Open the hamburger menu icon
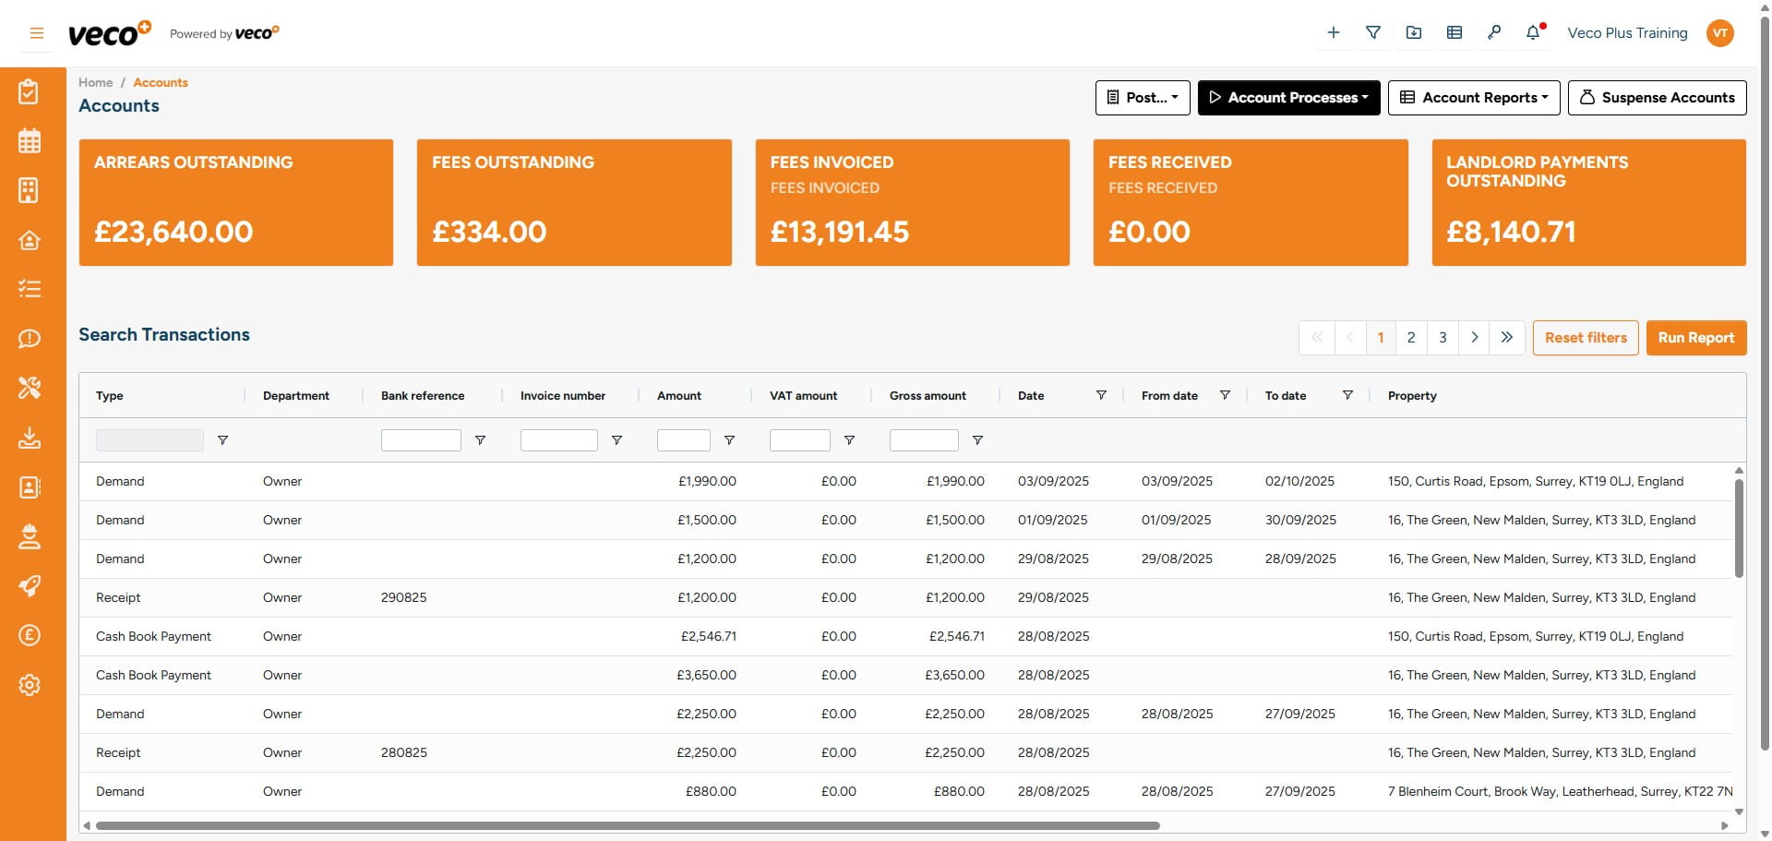Viewport: 1772px width, 841px height. coord(37,33)
